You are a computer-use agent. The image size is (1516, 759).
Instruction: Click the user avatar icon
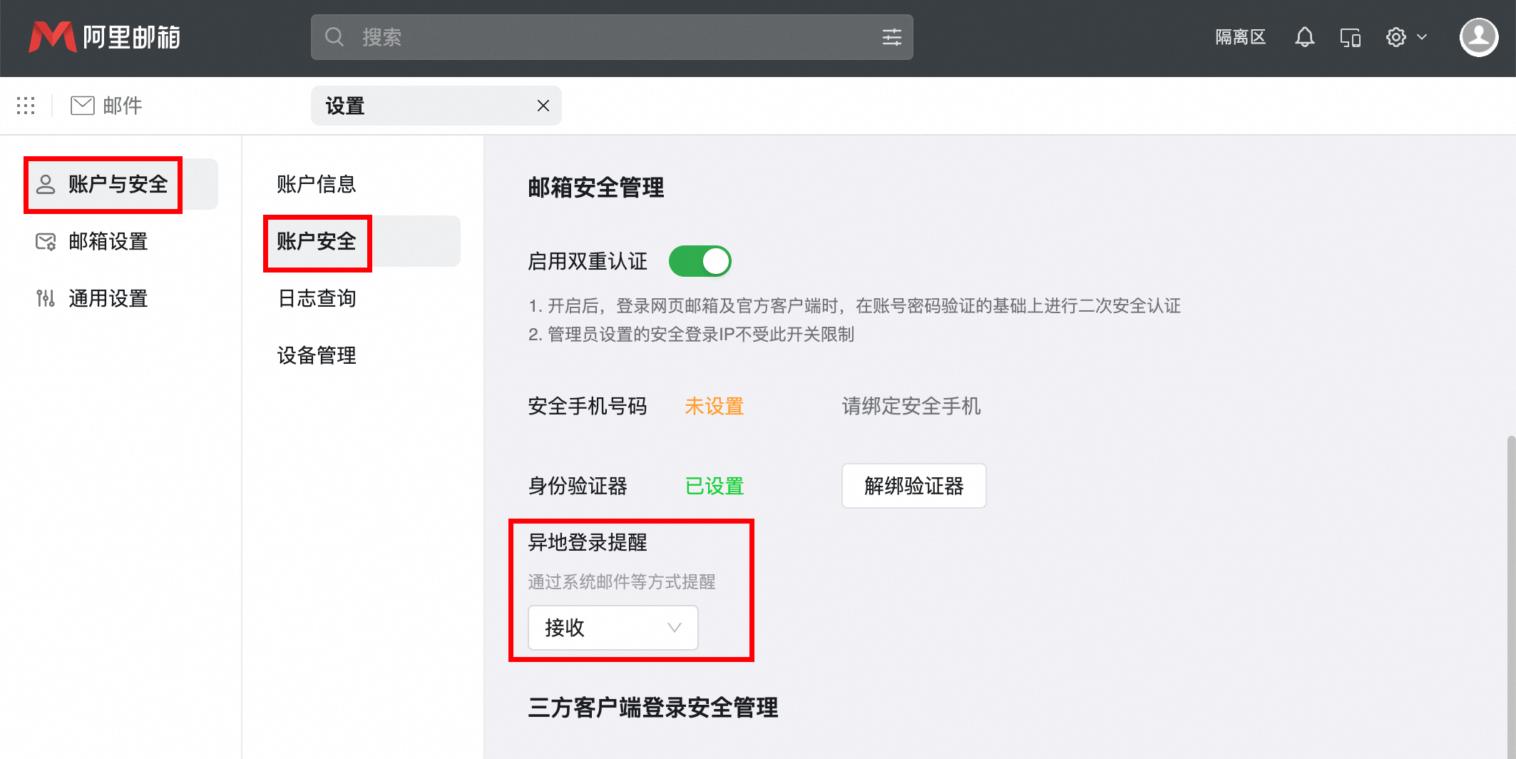(x=1478, y=37)
